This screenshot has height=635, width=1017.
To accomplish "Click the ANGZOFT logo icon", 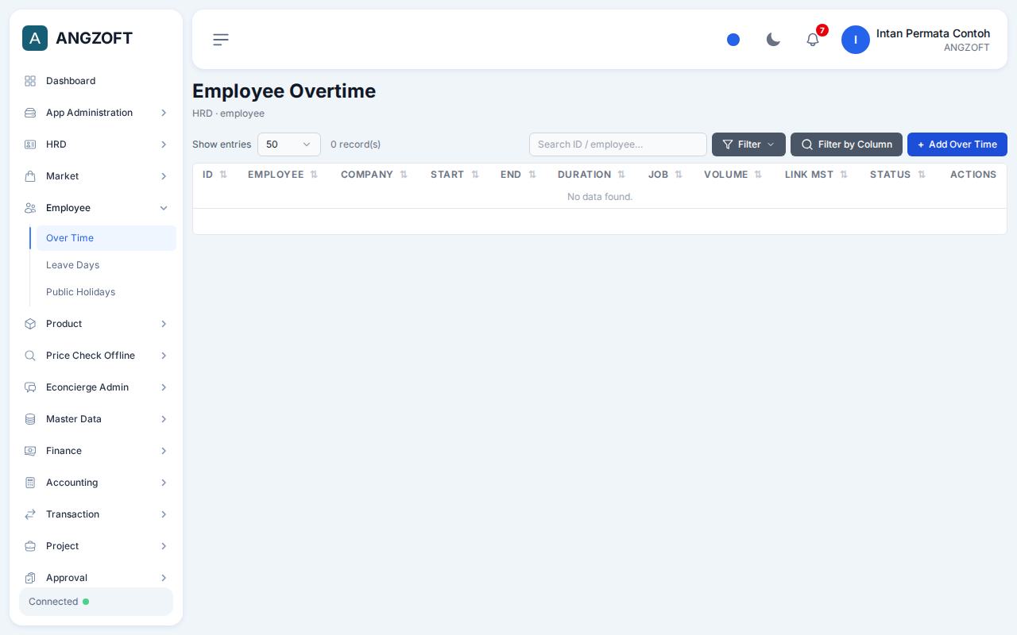I will tap(35, 38).
